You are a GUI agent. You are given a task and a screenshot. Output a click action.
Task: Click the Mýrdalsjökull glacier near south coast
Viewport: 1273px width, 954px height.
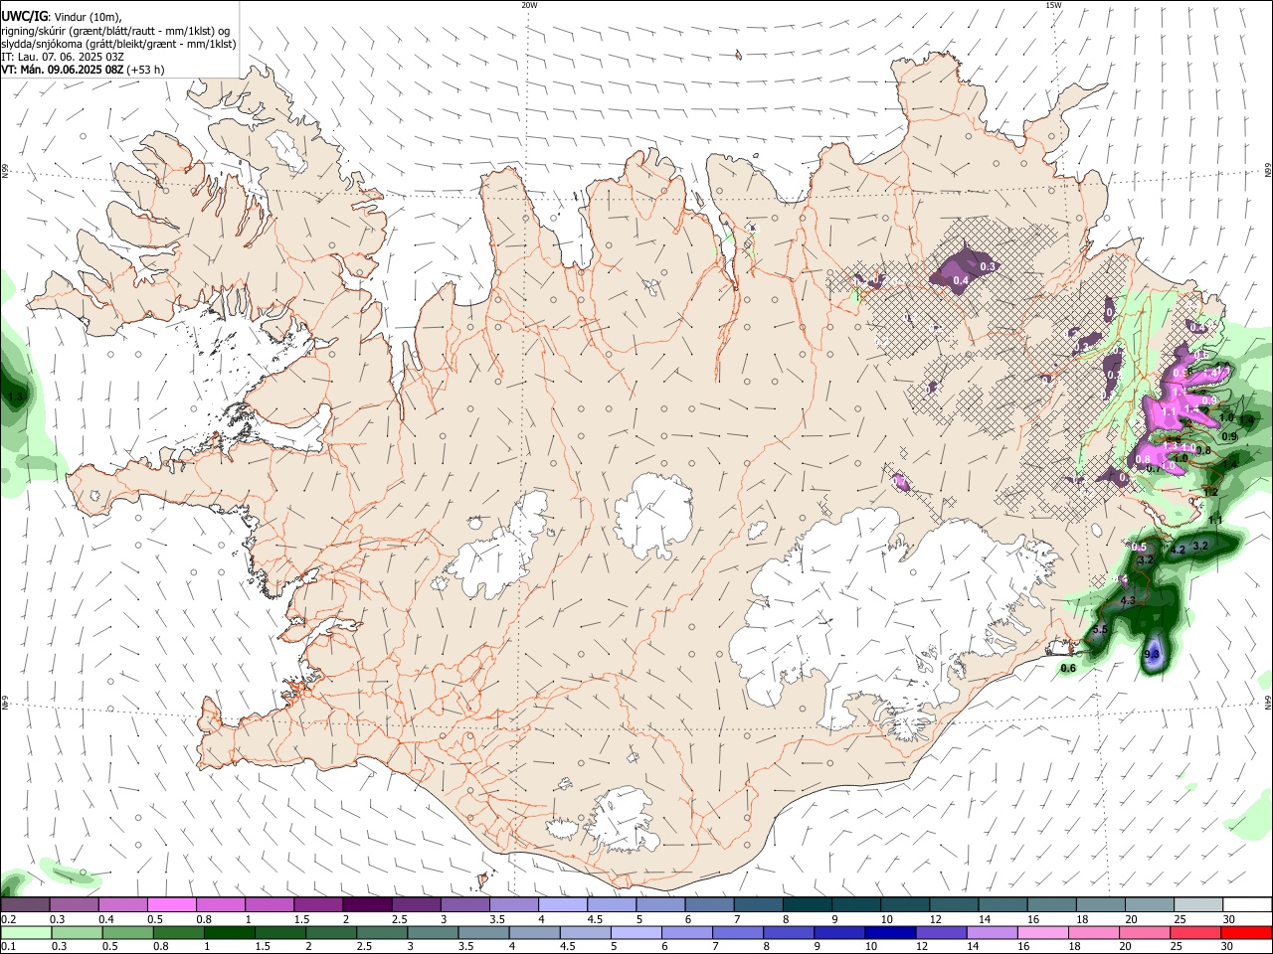tap(624, 820)
